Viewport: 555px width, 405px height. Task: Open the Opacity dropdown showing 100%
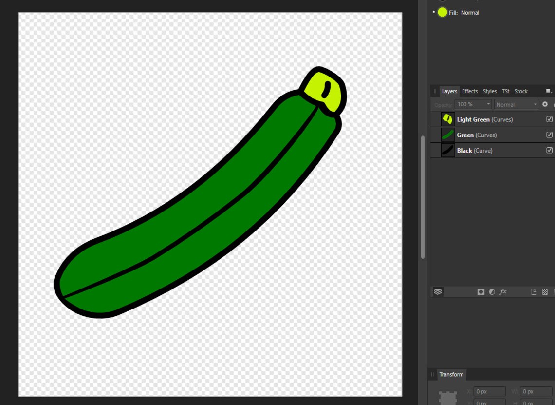(473, 104)
